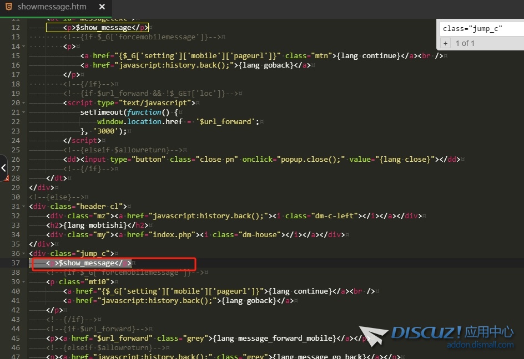524x359 pixels.
Task: Click the $show_message text on line 37
Action: (x=87, y=263)
